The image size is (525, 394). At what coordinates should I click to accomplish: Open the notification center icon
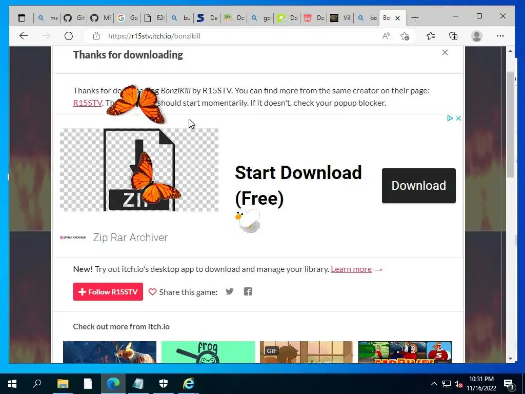(509, 384)
